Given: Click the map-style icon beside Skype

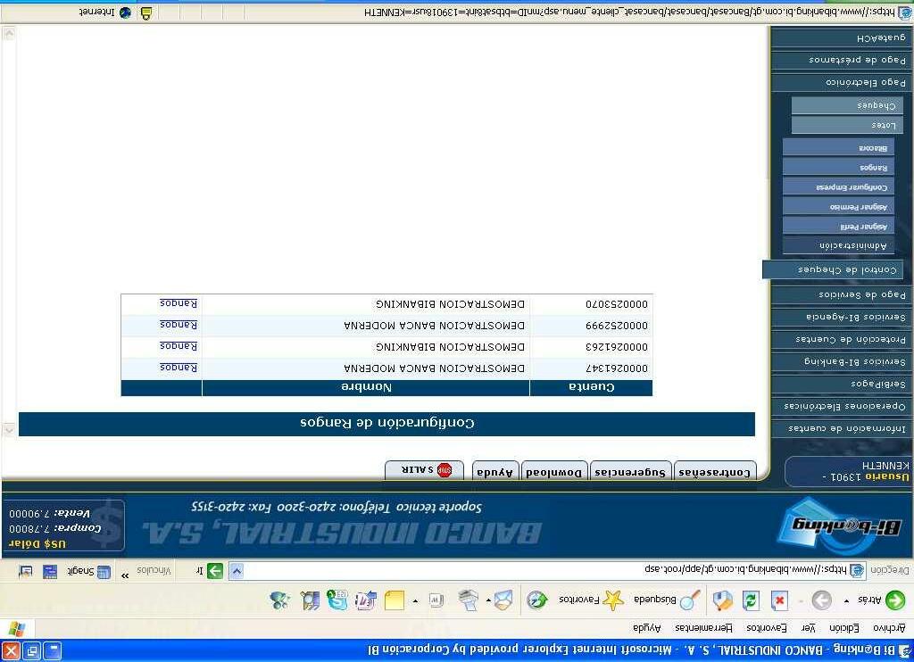Looking at the screenshot, I should tap(310, 600).
